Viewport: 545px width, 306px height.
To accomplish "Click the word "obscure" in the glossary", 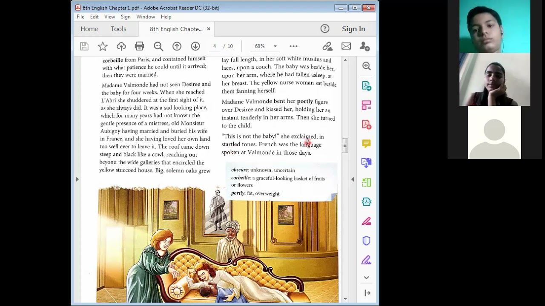I will [x=240, y=170].
